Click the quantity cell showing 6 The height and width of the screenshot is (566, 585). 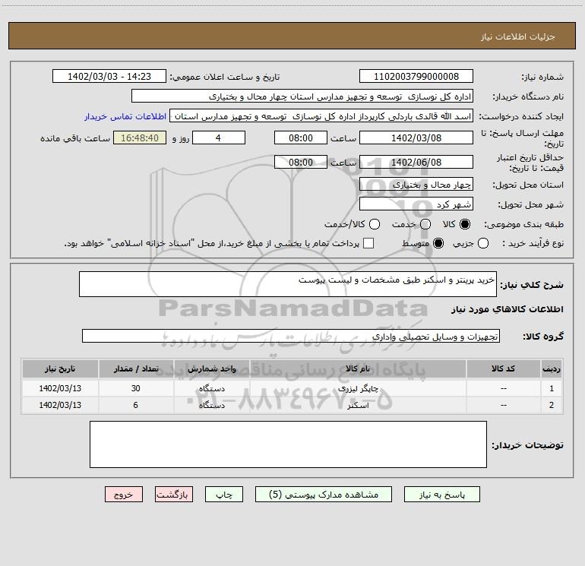point(136,405)
